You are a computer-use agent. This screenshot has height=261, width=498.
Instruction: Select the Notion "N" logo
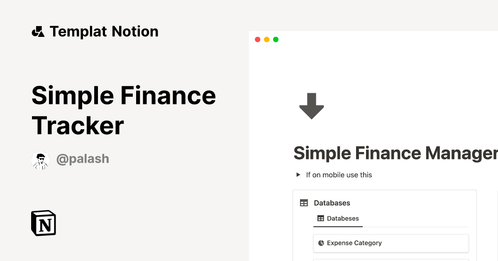(x=43, y=223)
